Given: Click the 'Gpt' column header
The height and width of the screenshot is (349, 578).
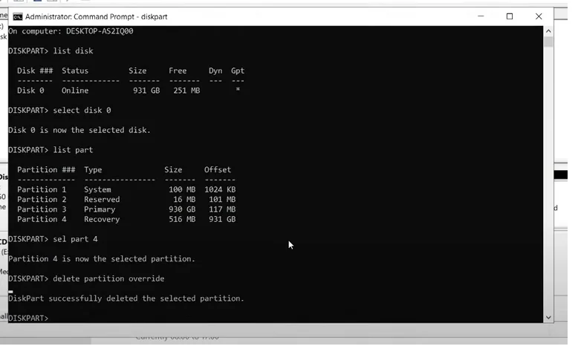Looking at the screenshot, I should tap(238, 71).
